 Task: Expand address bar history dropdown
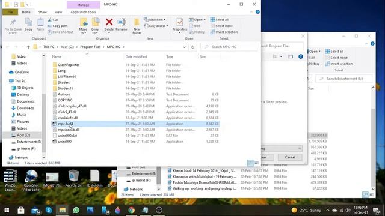(x=184, y=47)
